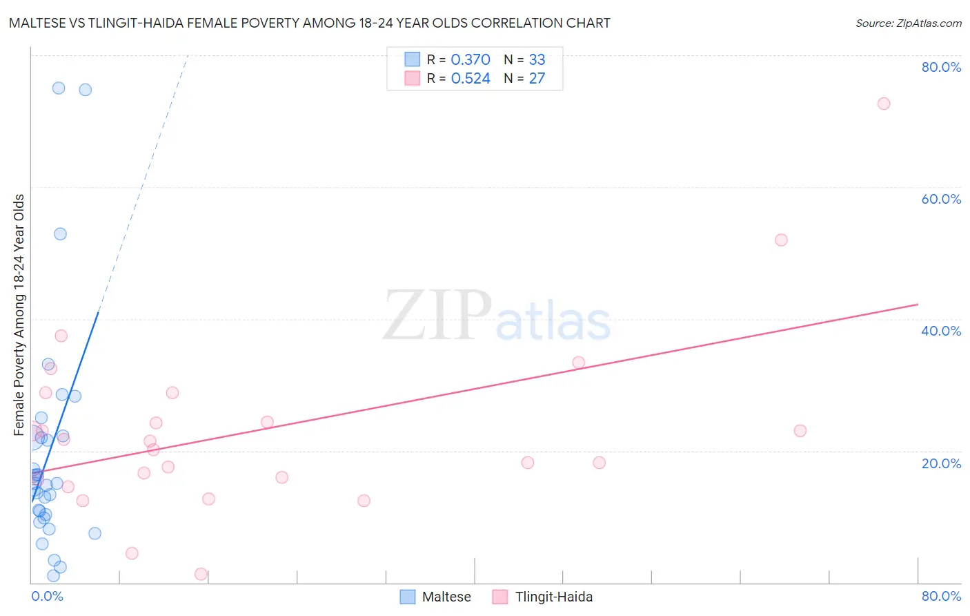This screenshot has height=616, width=970.
Task: Click the 40.0% y-axis label
Action: click(x=941, y=331)
